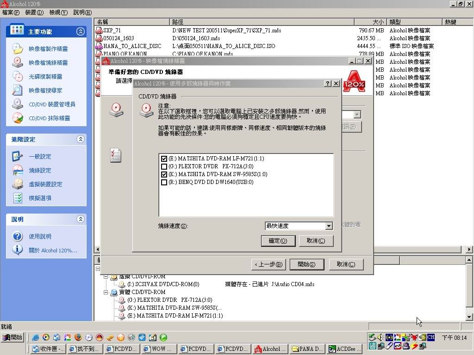This screenshot has width=474, height=355.
Task: Open the 檔案(F) menu
Action: 11,12
